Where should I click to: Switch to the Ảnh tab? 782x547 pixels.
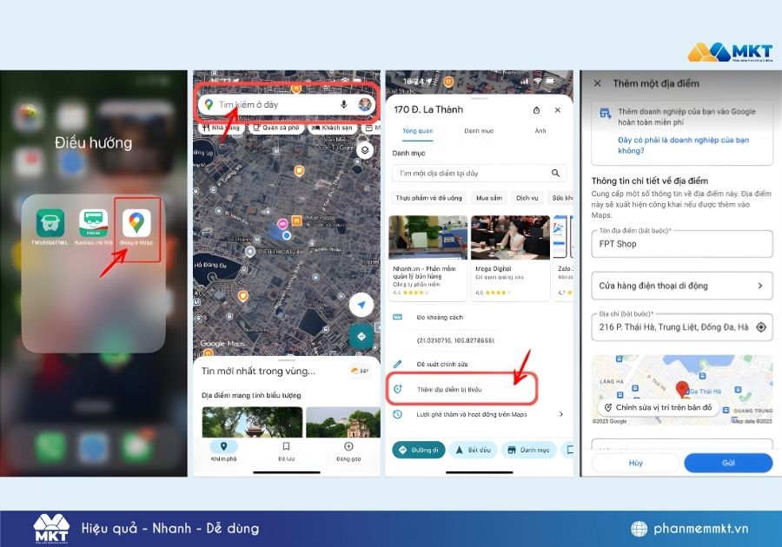[539, 131]
